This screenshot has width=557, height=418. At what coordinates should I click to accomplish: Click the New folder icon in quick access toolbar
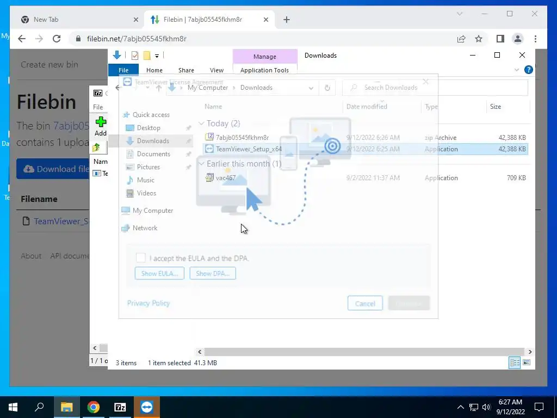(147, 55)
